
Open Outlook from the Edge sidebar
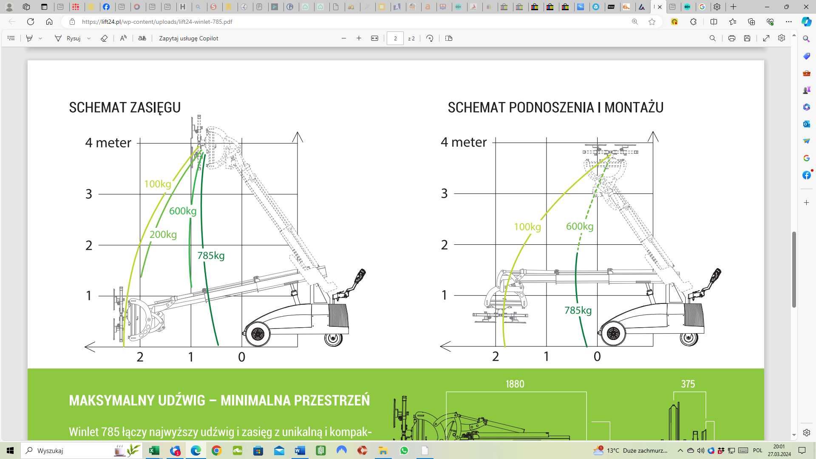pyautogui.click(x=806, y=124)
